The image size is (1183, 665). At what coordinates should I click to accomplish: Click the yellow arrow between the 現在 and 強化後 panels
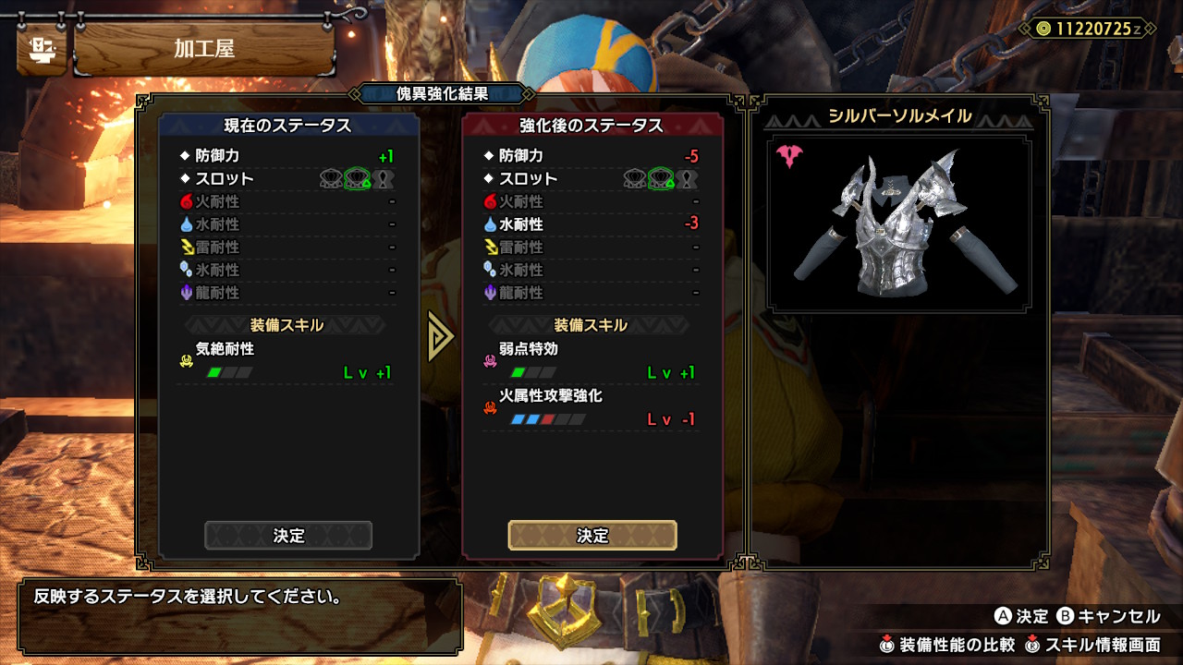[440, 338]
